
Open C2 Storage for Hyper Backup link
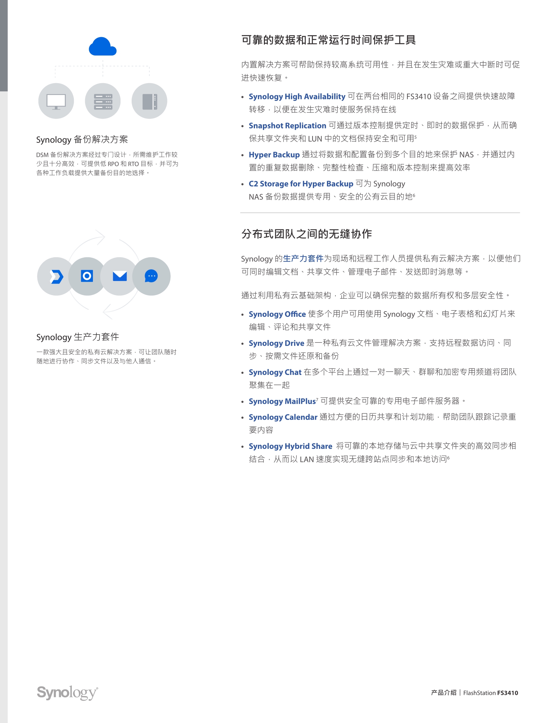pos(301,184)
